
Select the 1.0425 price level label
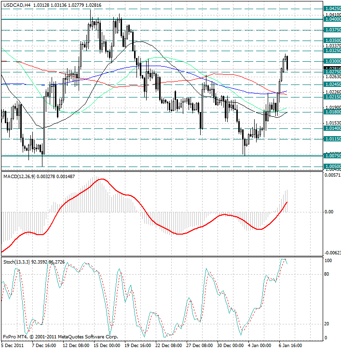tap(332, 9)
